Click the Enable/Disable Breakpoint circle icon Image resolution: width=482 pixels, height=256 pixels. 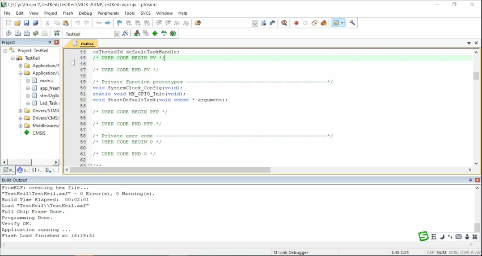tap(305, 23)
